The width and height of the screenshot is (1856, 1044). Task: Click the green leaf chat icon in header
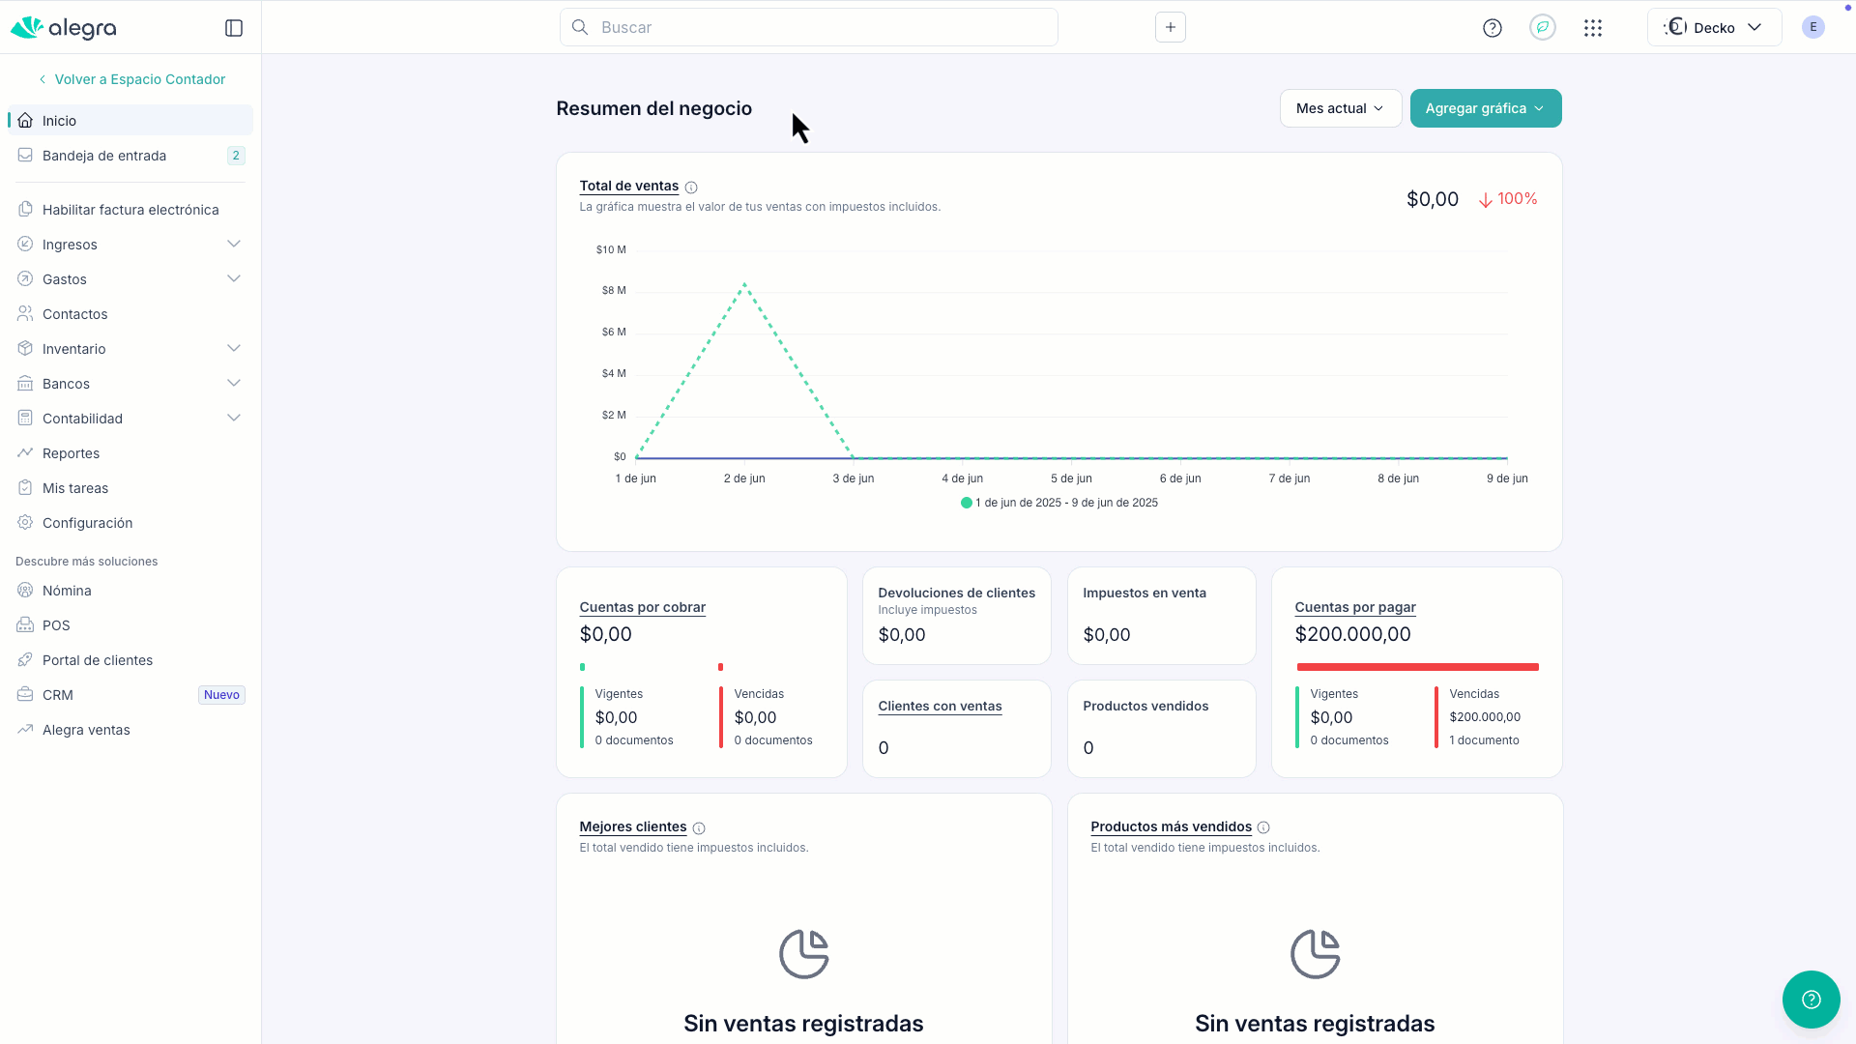pos(1543,27)
